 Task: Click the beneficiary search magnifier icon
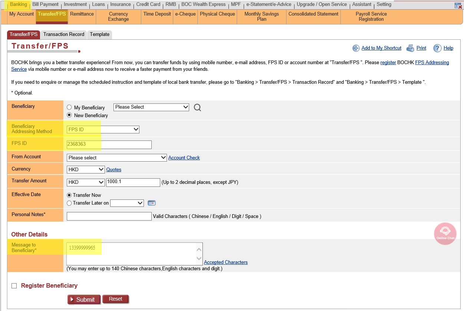(x=197, y=107)
